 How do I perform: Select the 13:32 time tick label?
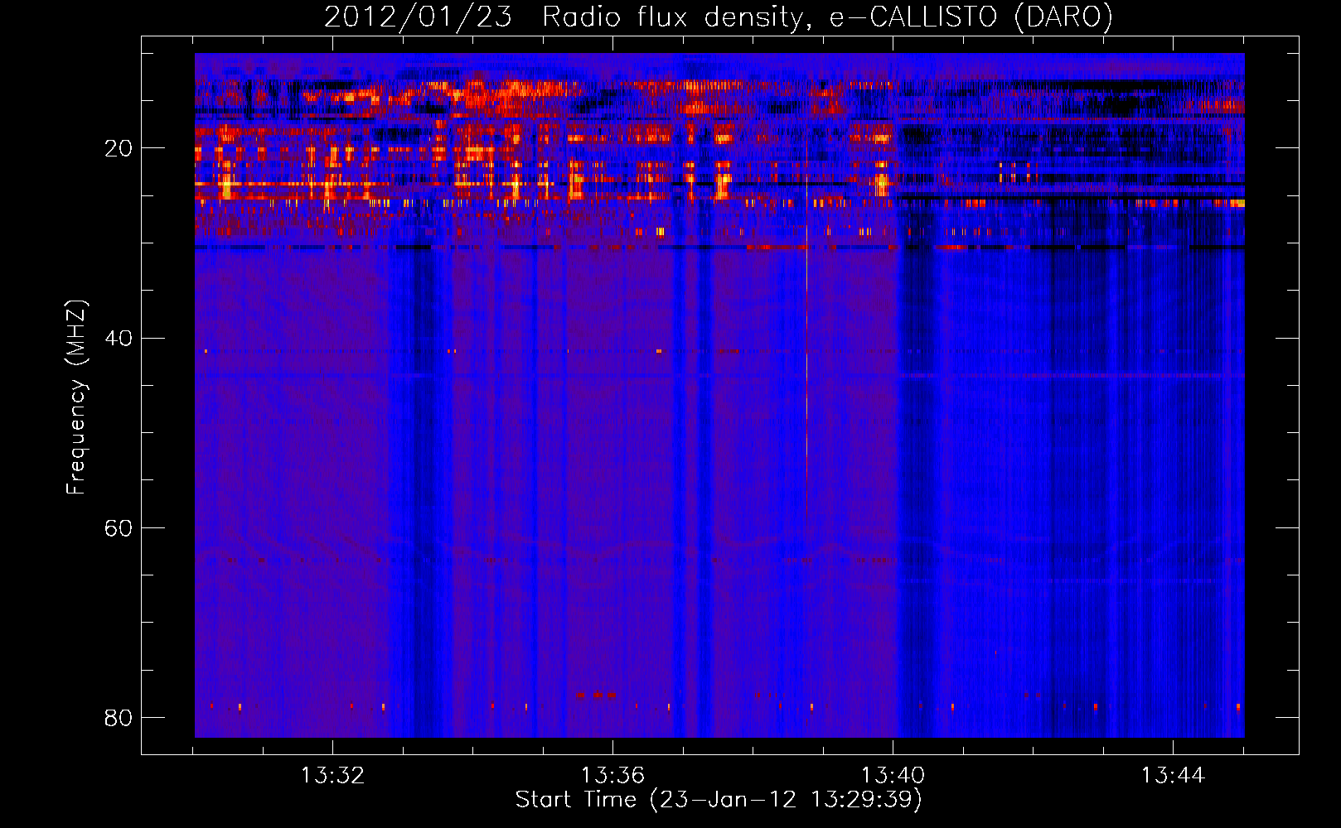[332, 776]
